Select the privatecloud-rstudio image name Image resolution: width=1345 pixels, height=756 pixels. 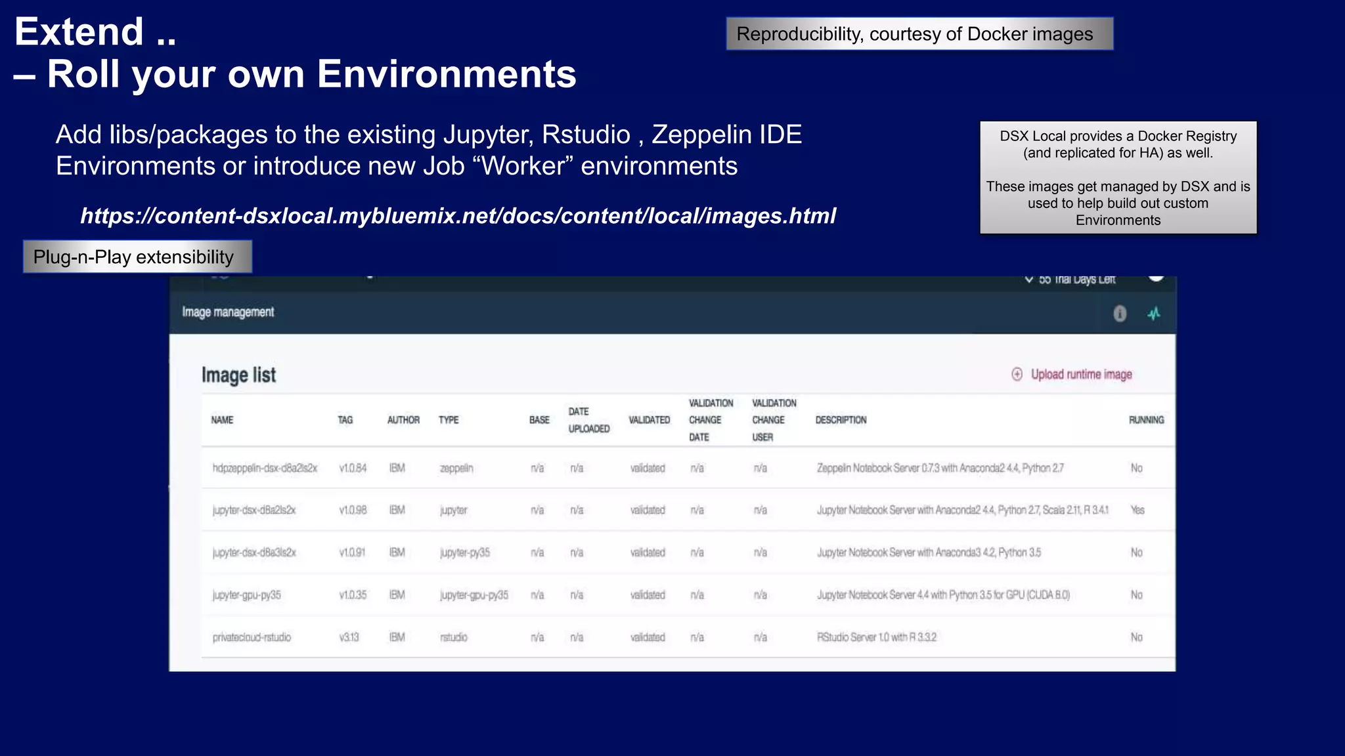[x=252, y=637]
